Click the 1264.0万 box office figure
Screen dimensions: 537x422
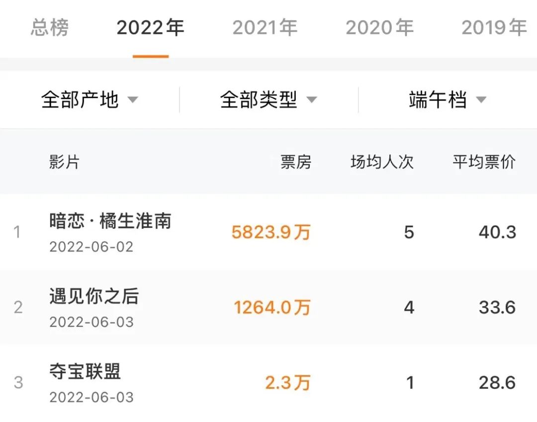tap(272, 308)
